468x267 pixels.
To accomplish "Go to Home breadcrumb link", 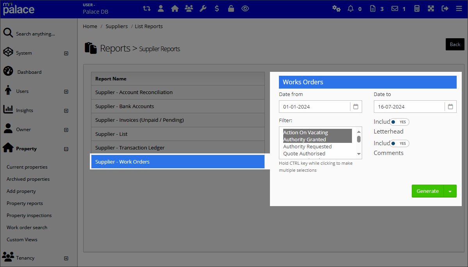I will 90,26.
